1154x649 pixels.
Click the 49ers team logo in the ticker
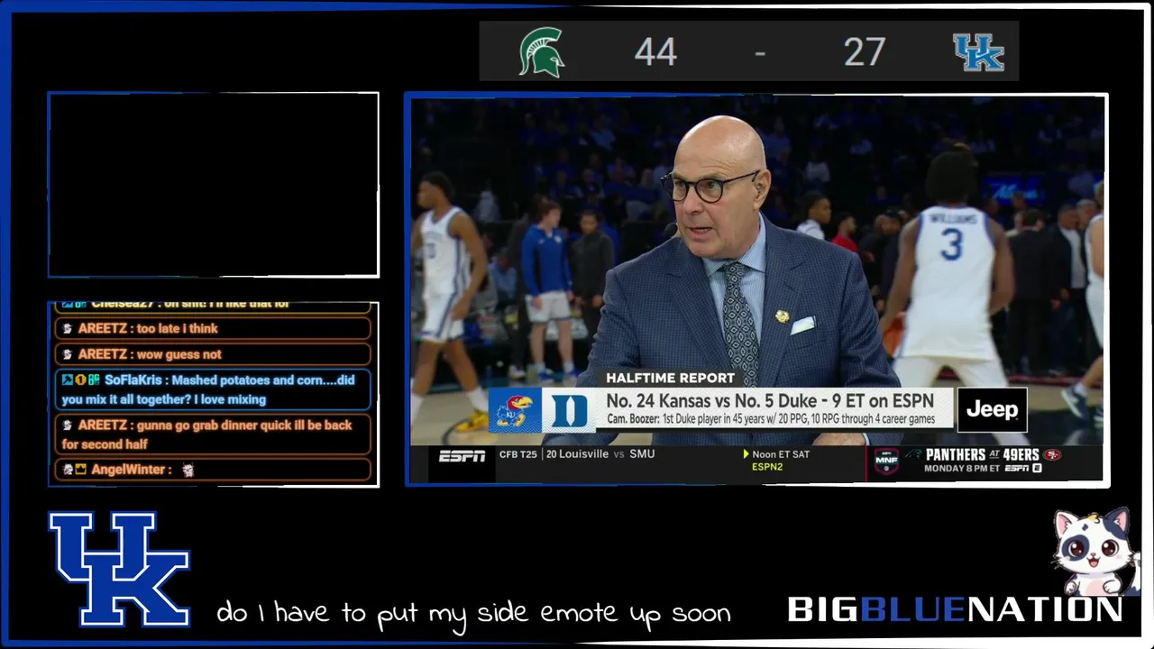pyautogui.click(x=1051, y=455)
